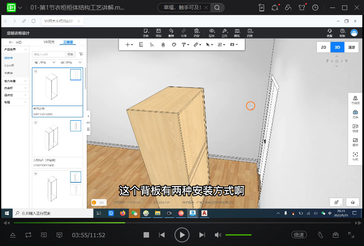Open the Tools (工具) wrench icon
This screenshot has width=364, height=246.
click(225, 32)
